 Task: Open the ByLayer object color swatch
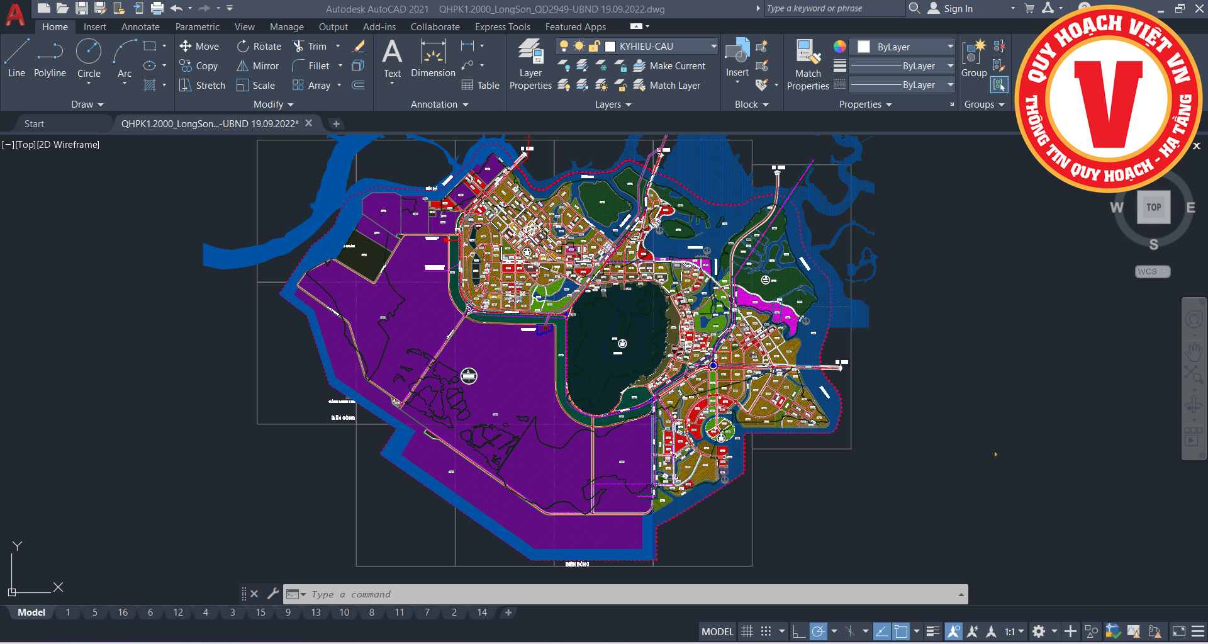[x=864, y=47]
